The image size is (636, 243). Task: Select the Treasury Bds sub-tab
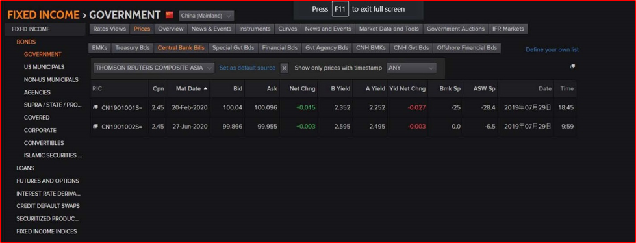133,48
